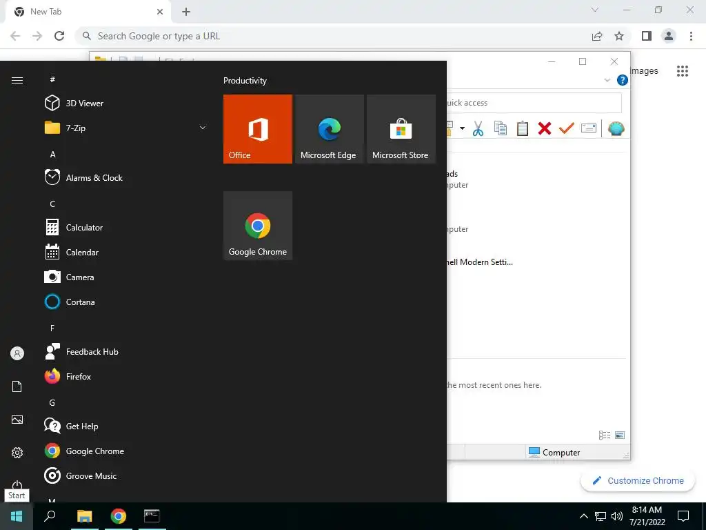
Task: Open Chrome tab search dropdown chevron
Action: click(x=595, y=10)
